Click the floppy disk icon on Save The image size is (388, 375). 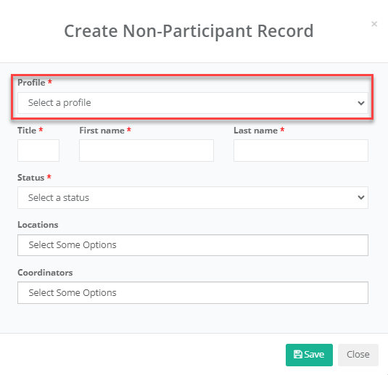(297, 354)
